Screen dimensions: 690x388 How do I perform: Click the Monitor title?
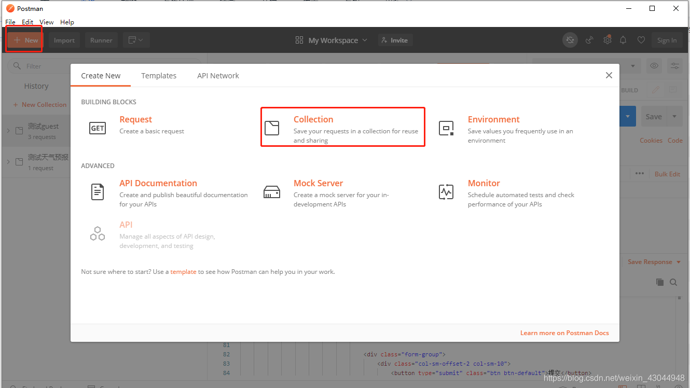pyautogui.click(x=484, y=183)
